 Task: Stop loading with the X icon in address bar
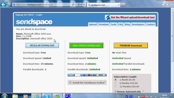(x=84, y=5)
